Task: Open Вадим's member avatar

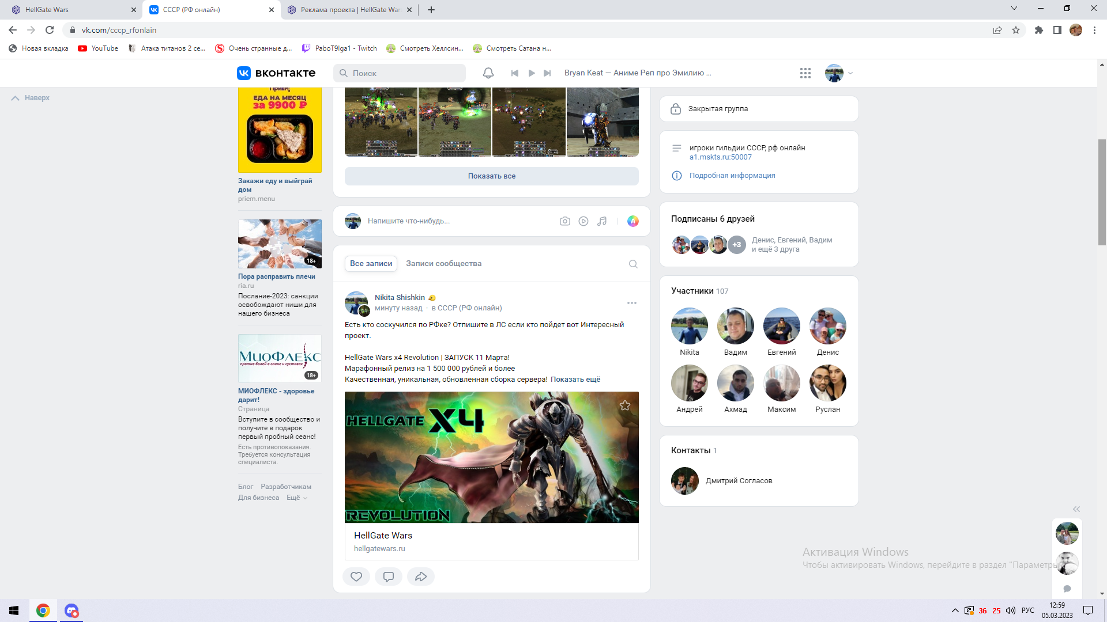Action: pos(736,326)
